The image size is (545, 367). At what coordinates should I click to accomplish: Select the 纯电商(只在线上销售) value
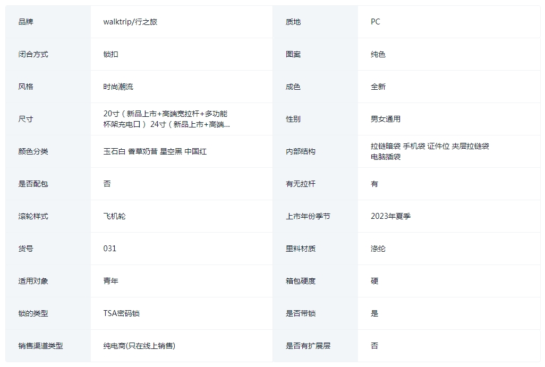coord(139,346)
